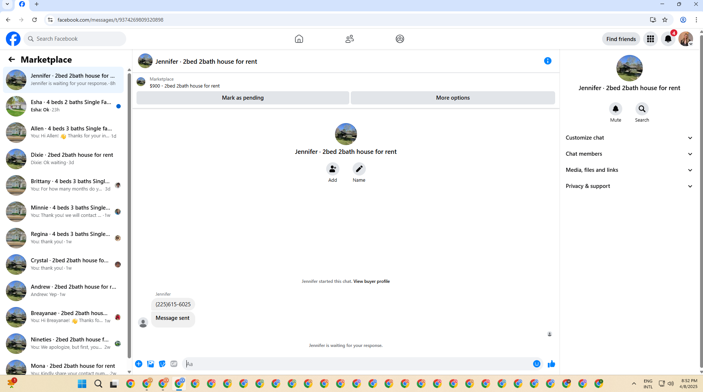This screenshot has height=392, width=703.
Task: Open the volume speaker tray icon
Action: (x=671, y=384)
